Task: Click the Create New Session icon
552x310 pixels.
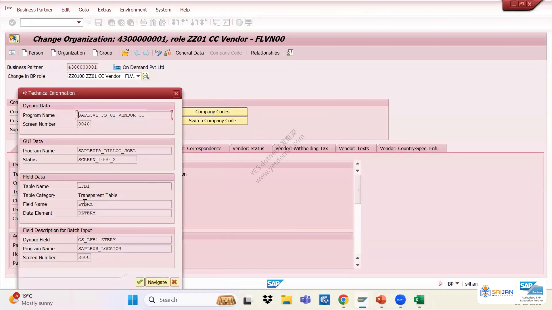Action: point(217,22)
